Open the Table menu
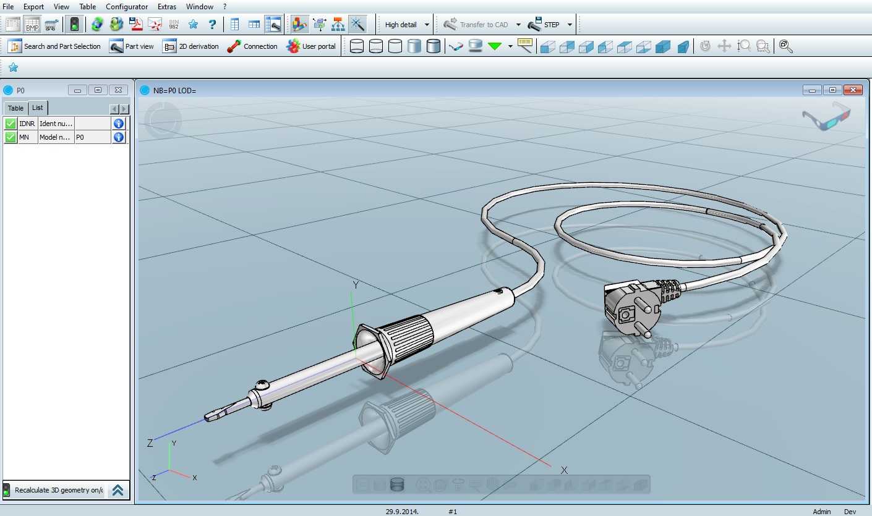The height and width of the screenshot is (516, 872). 87,7
